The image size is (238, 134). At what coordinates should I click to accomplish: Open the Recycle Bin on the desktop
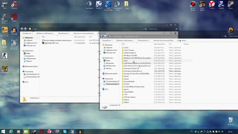click(231, 121)
